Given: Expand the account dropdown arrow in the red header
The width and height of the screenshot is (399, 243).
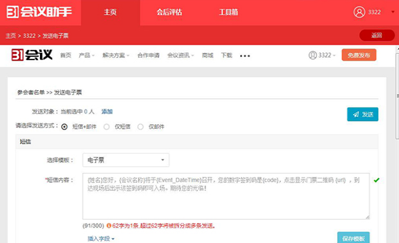Looking at the screenshot, I should pos(393,12).
